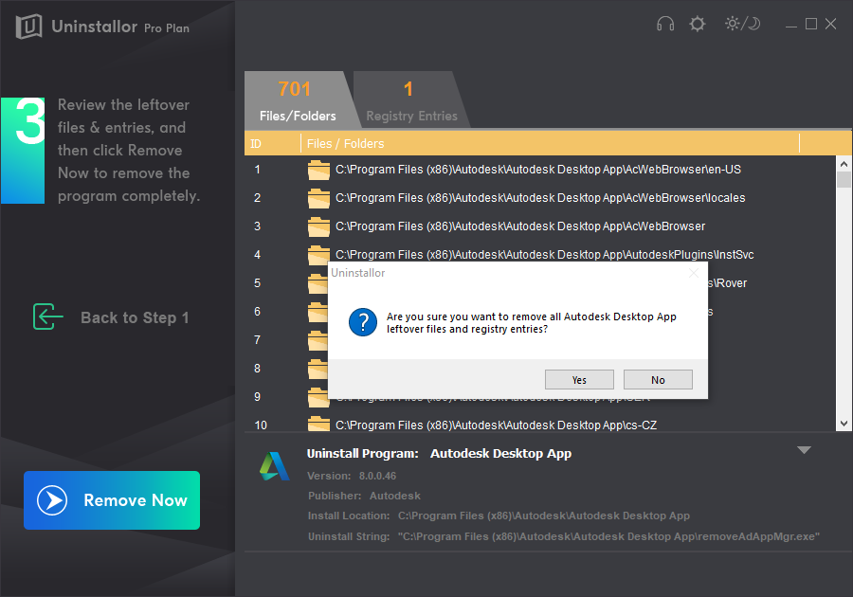Open settings with the gear icon
The height and width of the screenshot is (597, 853).
[698, 24]
